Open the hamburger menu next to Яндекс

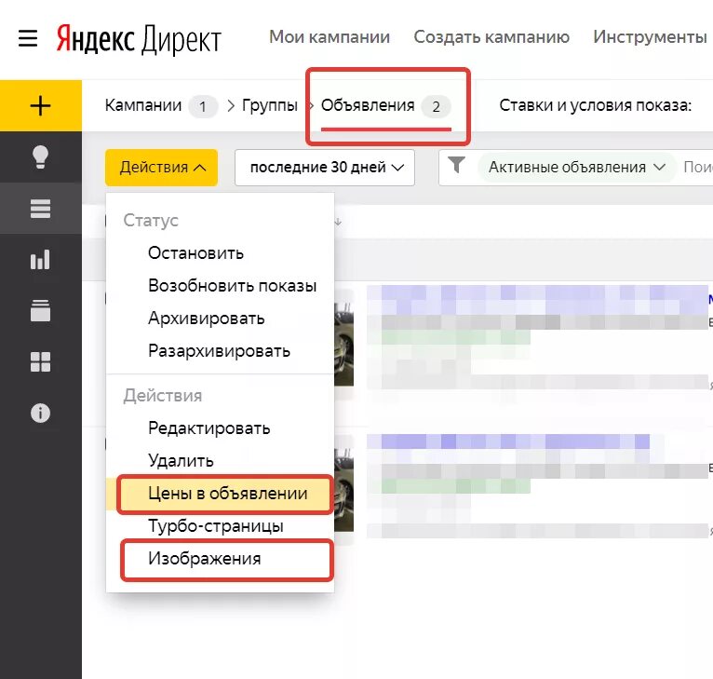pyautogui.click(x=28, y=38)
